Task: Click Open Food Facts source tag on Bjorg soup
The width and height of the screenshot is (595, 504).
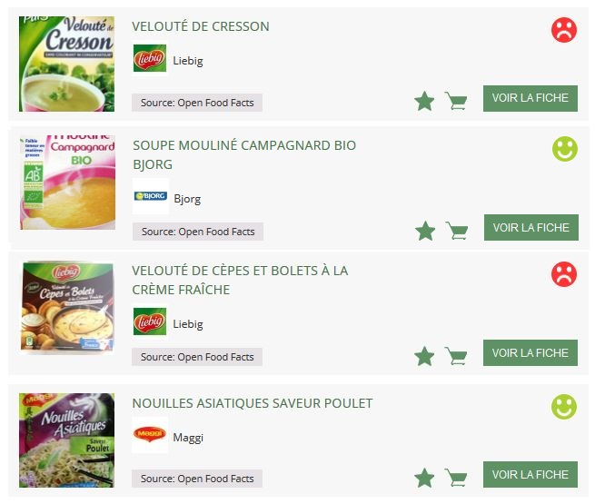Action: [198, 232]
